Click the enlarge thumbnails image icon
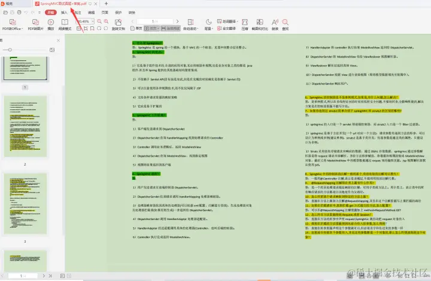Image resolution: width=431 pixels, height=281 pixels. pos(52,50)
